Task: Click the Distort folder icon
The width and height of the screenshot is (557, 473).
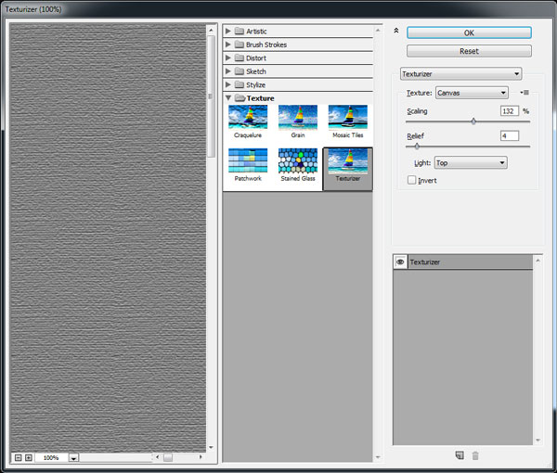Action: point(240,58)
